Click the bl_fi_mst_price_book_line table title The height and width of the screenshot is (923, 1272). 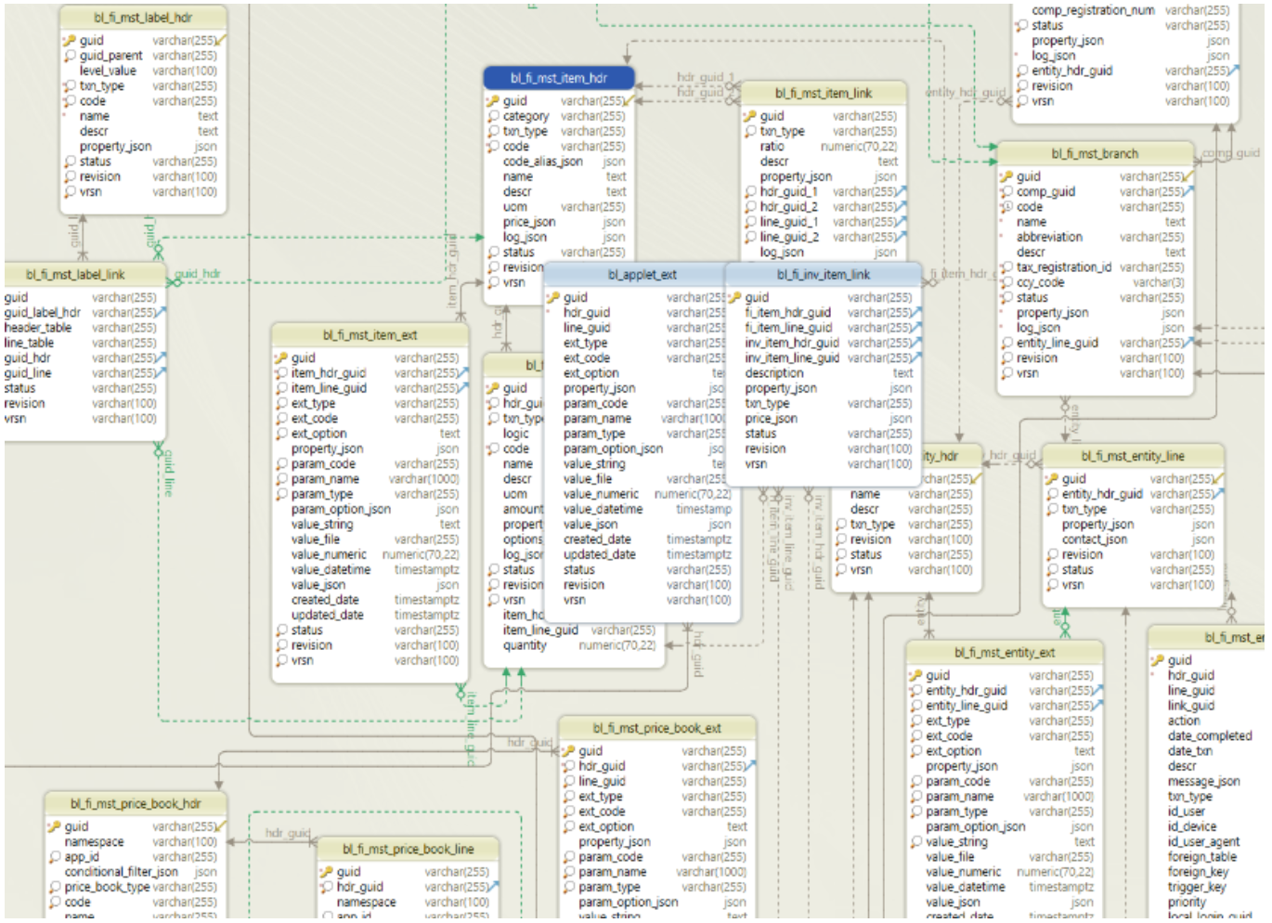click(x=408, y=849)
